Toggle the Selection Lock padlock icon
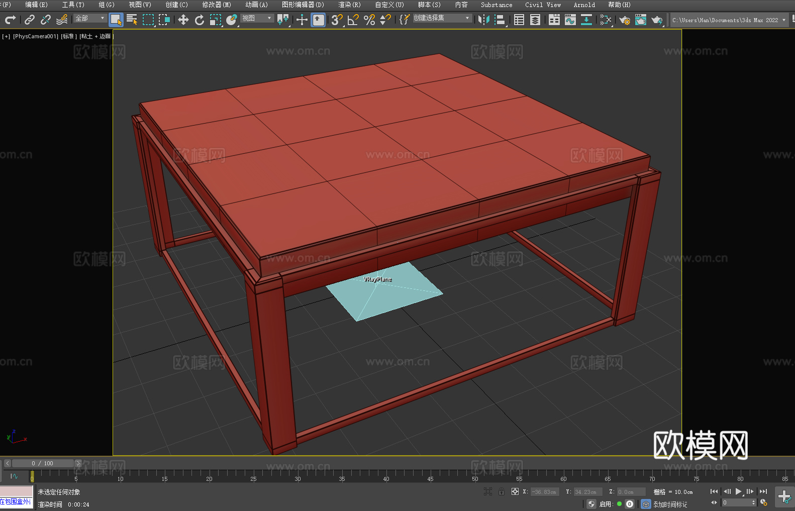The height and width of the screenshot is (511, 795). pyautogui.click(x=502, y=491)
